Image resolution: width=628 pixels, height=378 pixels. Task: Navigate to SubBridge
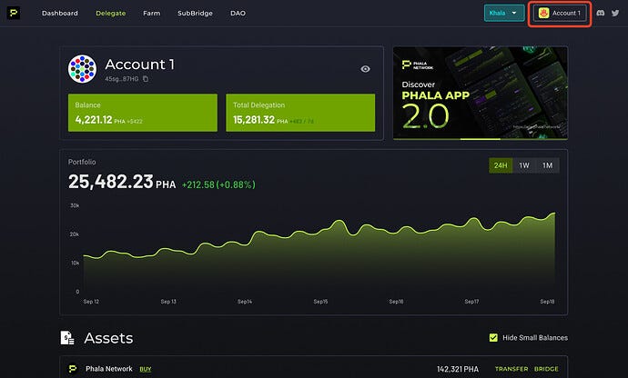195,14
